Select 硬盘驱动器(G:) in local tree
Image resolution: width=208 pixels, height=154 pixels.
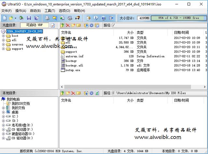pos(23,134)
